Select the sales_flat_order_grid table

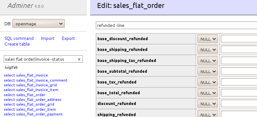(29, 104)
